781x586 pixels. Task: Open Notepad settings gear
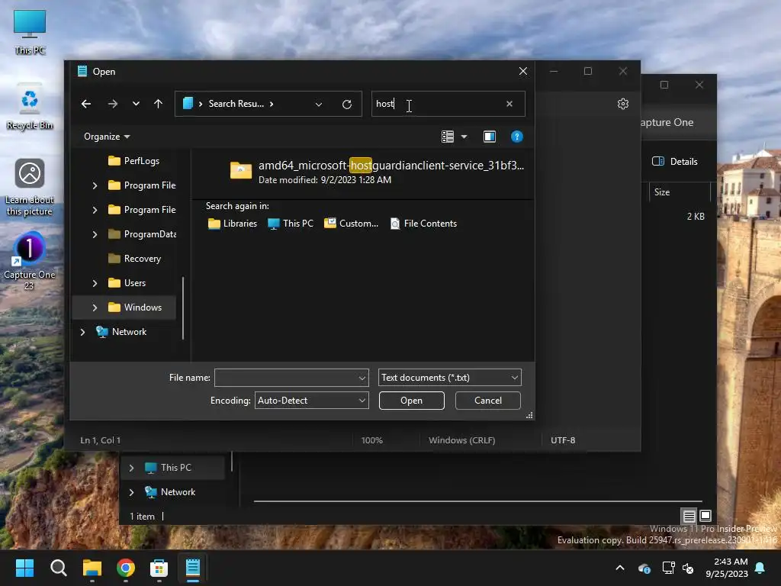(x=622, y=104)
